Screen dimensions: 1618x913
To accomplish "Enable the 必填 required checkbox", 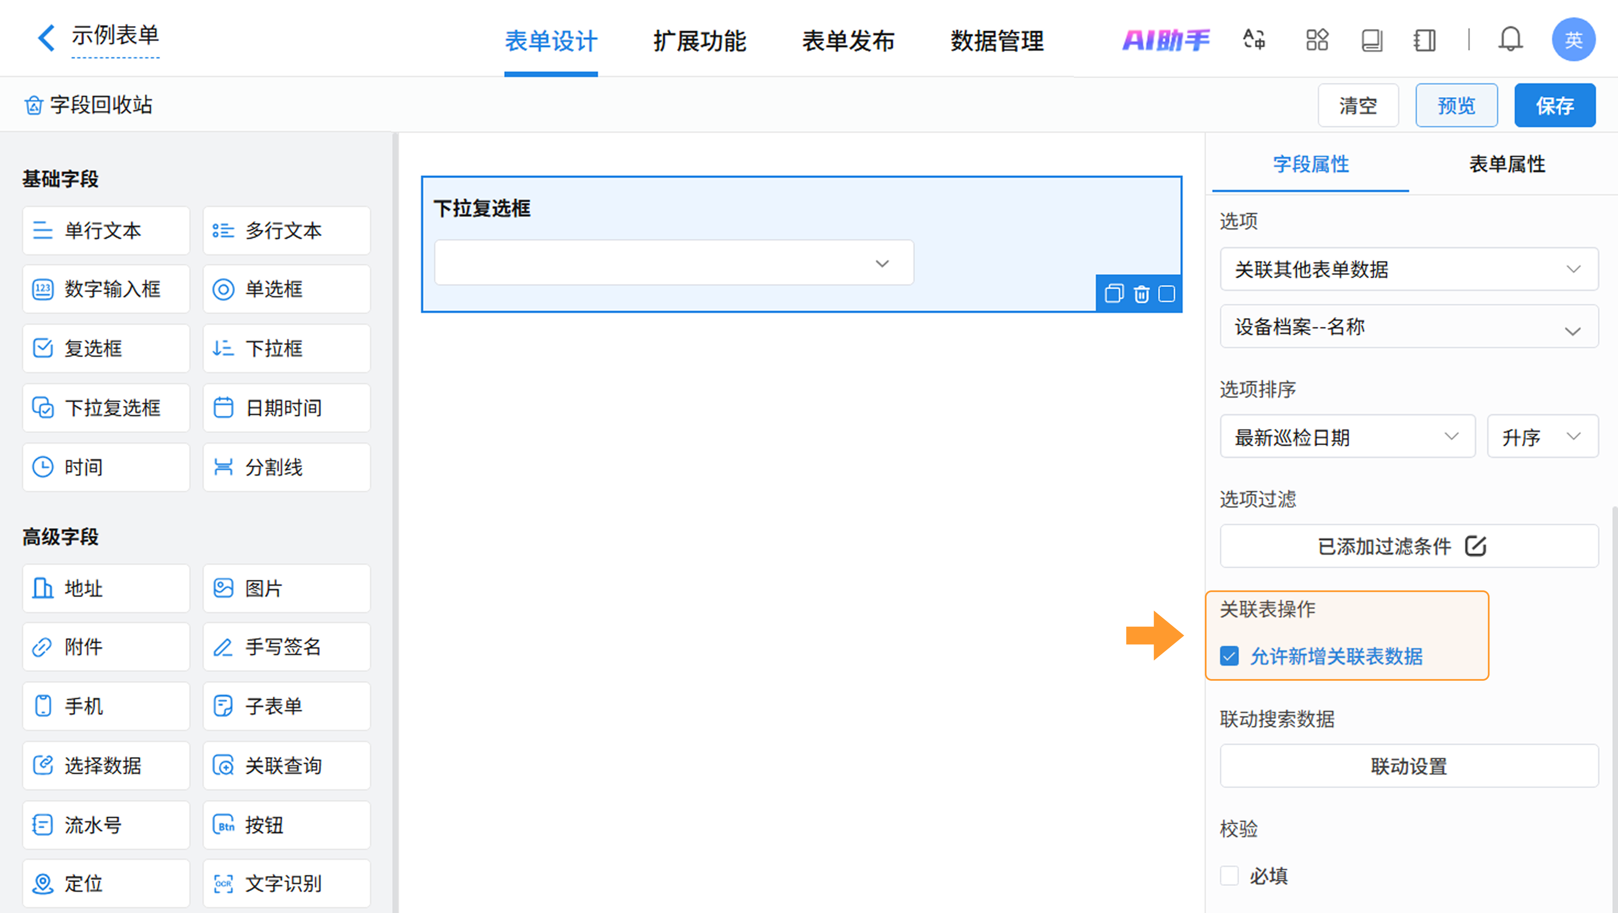I will coord(1229,875).
